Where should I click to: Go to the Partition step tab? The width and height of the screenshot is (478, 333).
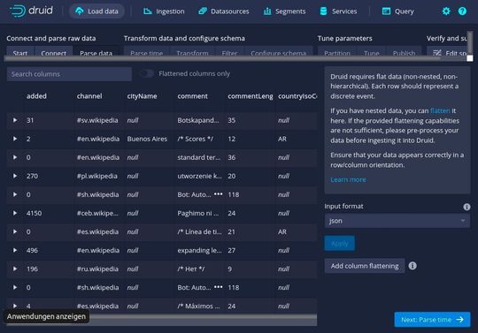(x=337, y=52)
